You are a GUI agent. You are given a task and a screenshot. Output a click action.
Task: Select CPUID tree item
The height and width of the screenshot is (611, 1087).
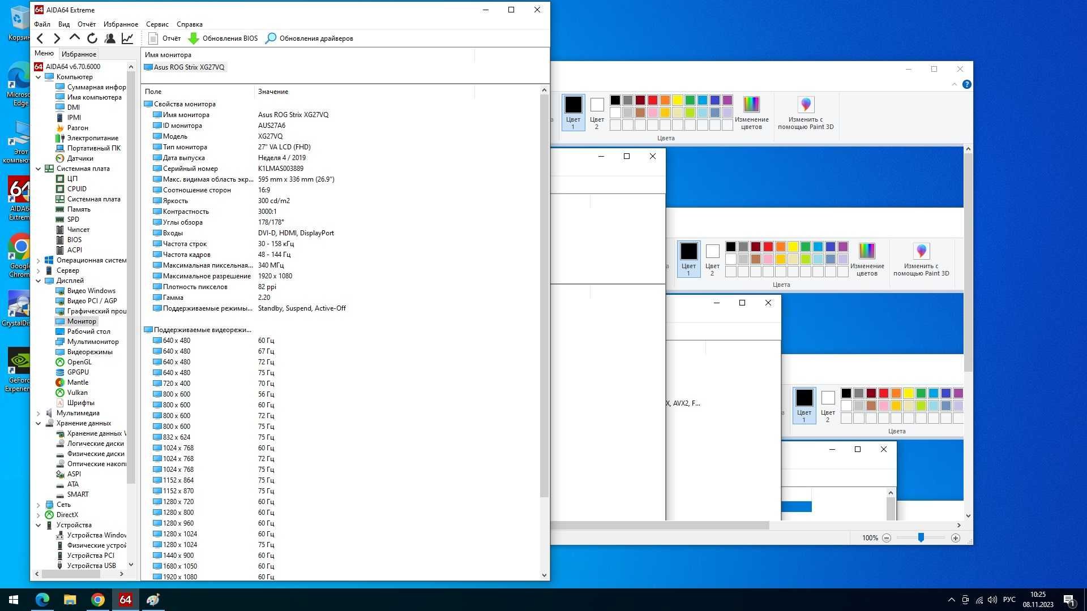pos(76,189)
